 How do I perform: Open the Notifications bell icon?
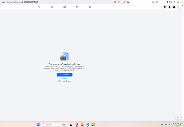pyautogui.click(x=174, y=7)
